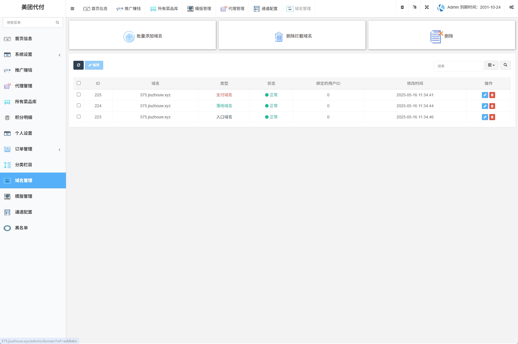Open the settings gears icon at top right
518x344 pixels.
511,7
